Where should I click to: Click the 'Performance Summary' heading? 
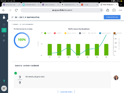click(x=23, y=29)
